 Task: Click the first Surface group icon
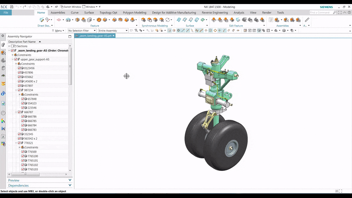click(x=179, y=20)
